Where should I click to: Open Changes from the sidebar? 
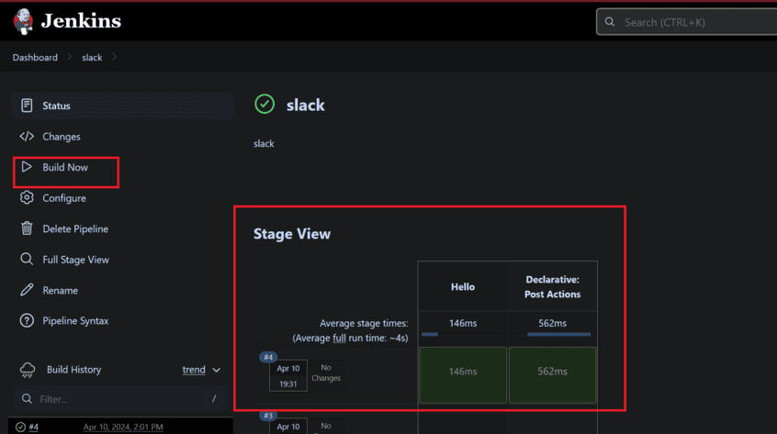(62, 137)
